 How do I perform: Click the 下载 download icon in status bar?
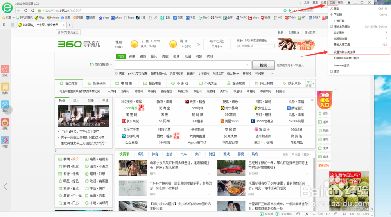(317, 214)
